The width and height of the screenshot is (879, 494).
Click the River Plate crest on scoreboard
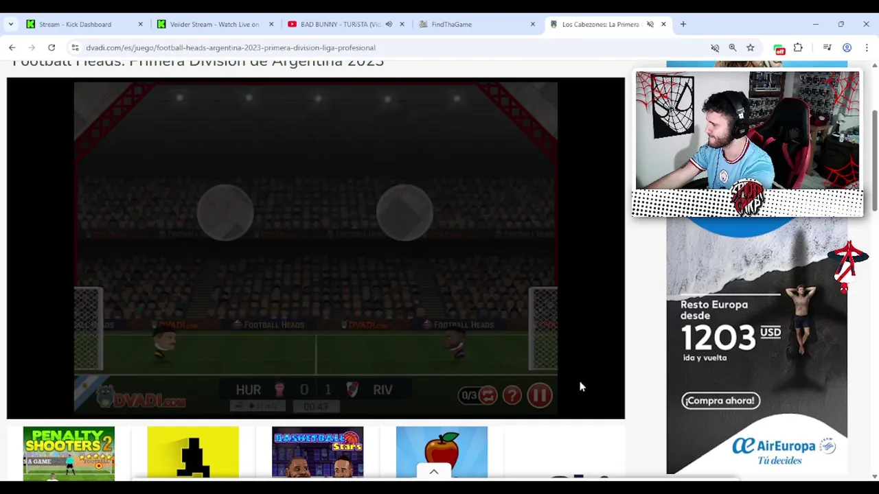[x=352, y=390]
